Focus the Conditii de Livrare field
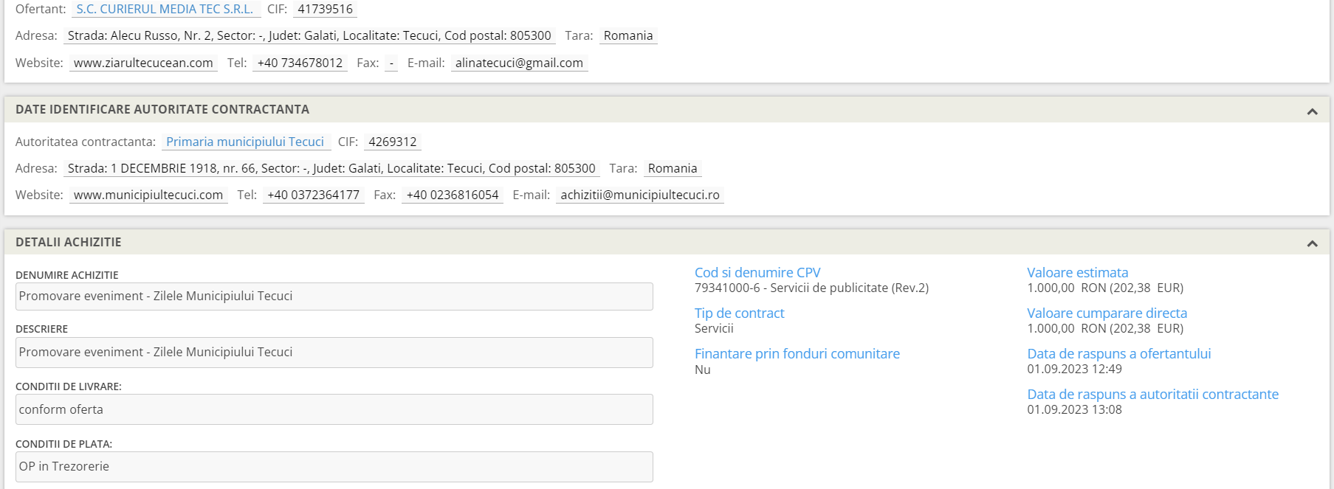 point(334,409)
